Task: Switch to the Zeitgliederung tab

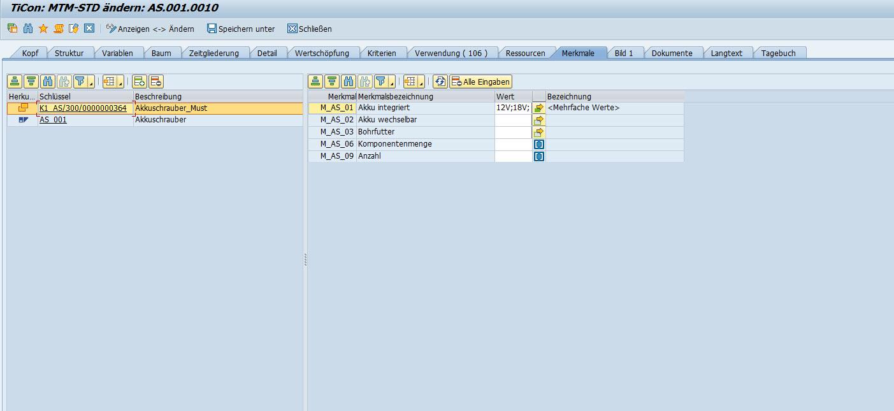Action: click(x=214, y=53)
